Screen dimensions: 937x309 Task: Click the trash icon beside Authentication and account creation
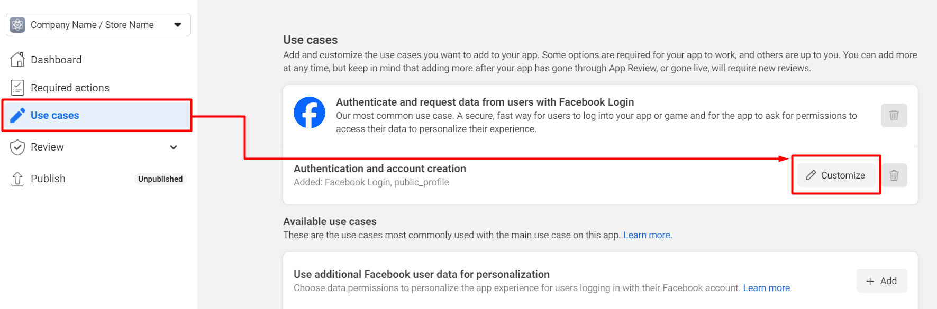click(x=894, y=175)
